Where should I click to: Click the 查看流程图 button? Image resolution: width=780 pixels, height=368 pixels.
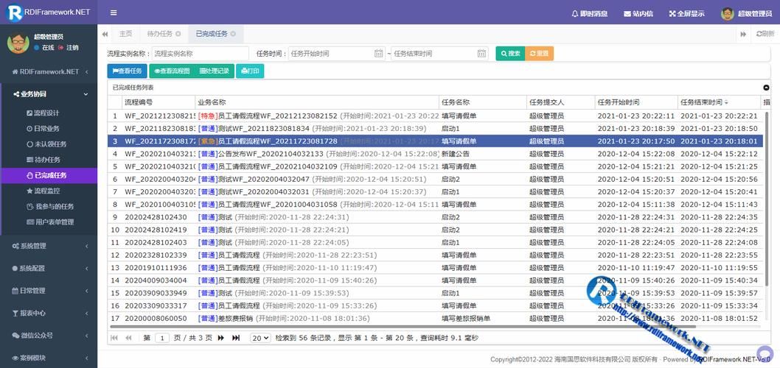[172, 71]
